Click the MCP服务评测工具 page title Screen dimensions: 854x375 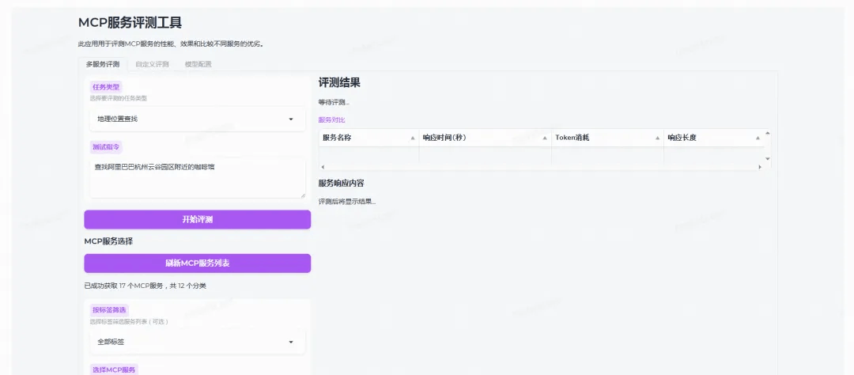click(130, 23)
